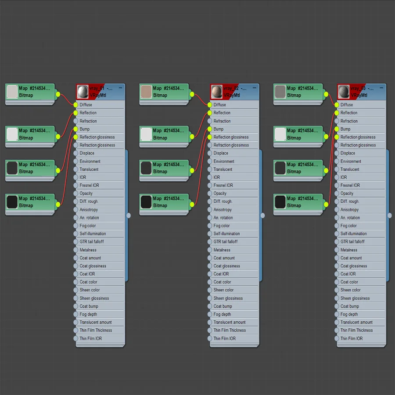Select 'Translucent amount' label on vray_01
Image resolution: width=395 pixels, height=395 pixels.
point(96,322)
